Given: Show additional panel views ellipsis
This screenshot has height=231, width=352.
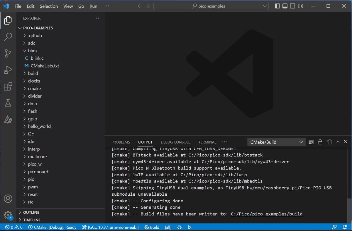Looking at the screenshot, I should click(x=224, y=142).
